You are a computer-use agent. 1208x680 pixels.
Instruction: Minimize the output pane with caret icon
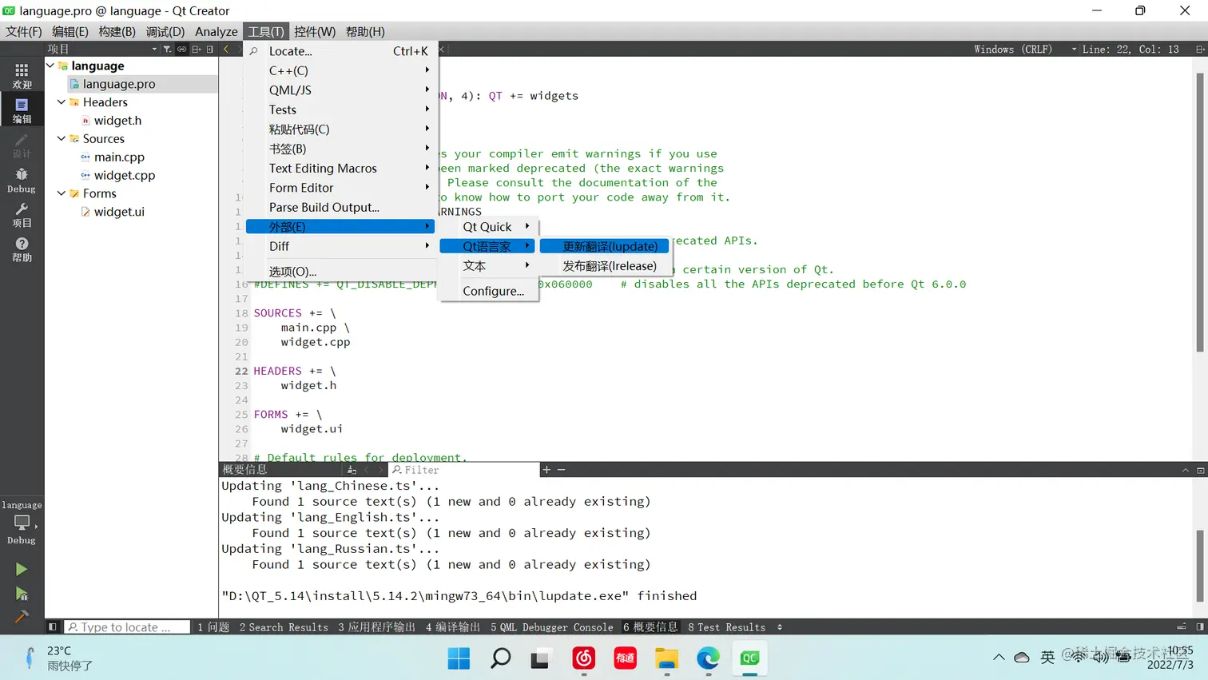coord(1186,471)
